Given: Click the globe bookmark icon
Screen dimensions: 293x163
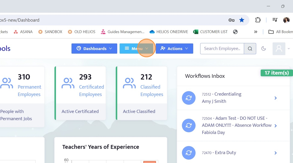Looking at the screenshot, I should 235,32.
